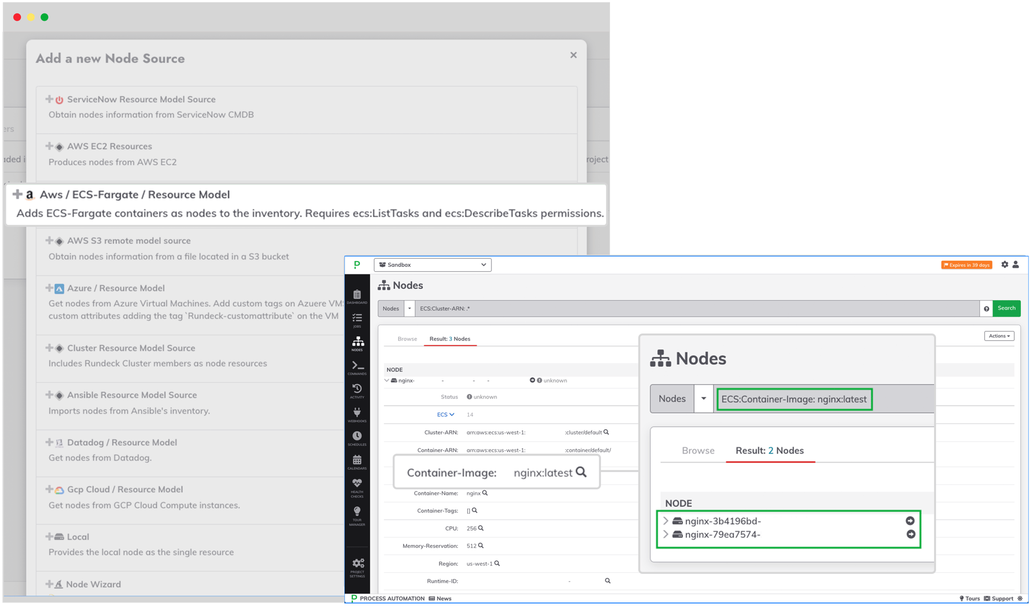Open Calendars in the sidebar
1030x606 pixels.
click(x=357, y=462)
